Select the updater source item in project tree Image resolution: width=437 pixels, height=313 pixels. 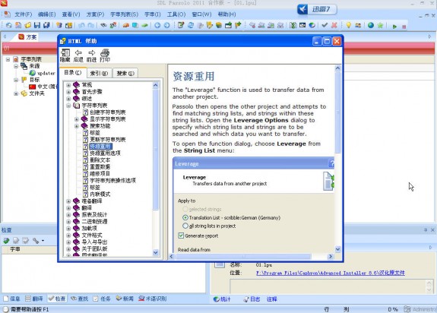pyautogui.click(x=46, y=73)
